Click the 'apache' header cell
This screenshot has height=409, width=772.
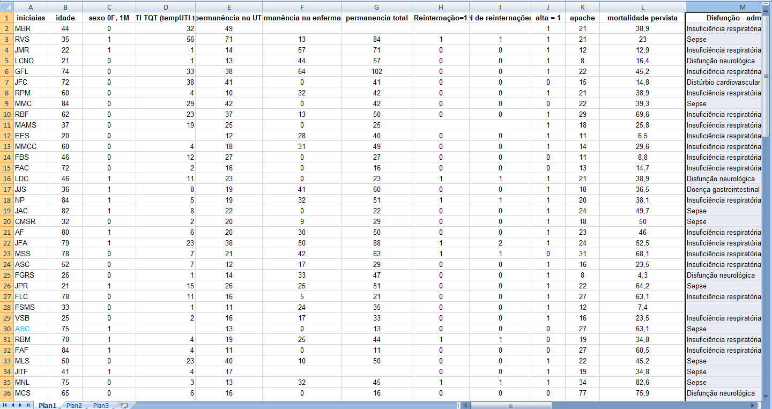(582, 18)
